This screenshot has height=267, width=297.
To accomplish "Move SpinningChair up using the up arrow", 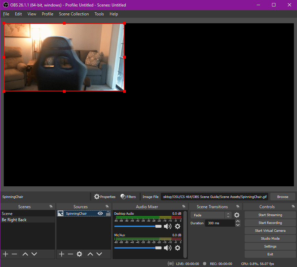I will pyautogui.click(x=90, y=254).
